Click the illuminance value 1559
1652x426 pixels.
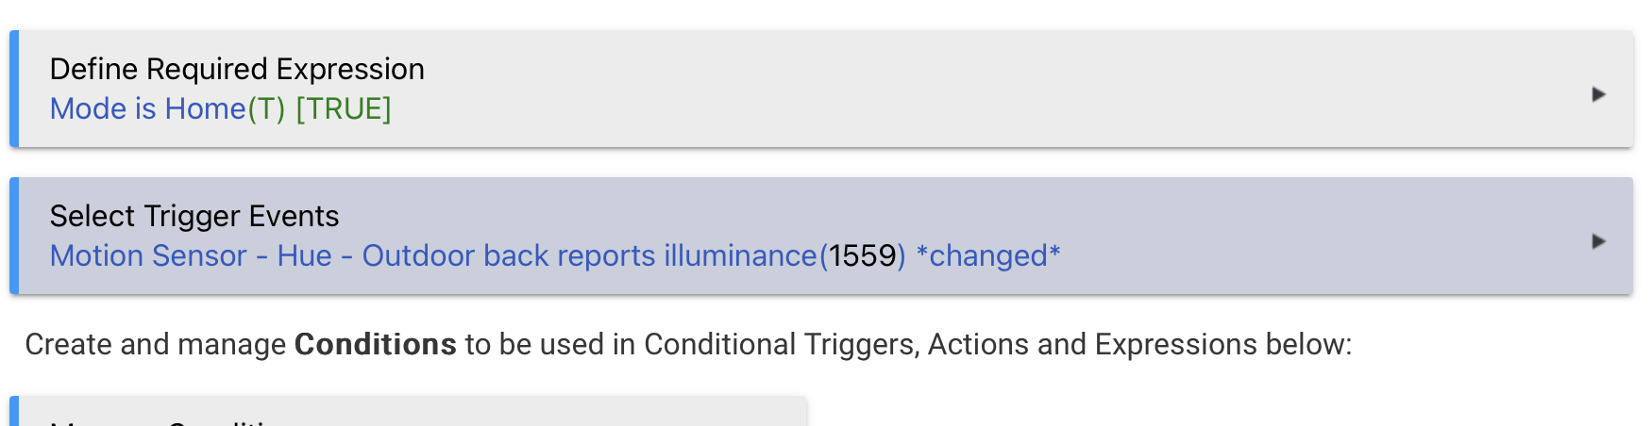[862, 256]
